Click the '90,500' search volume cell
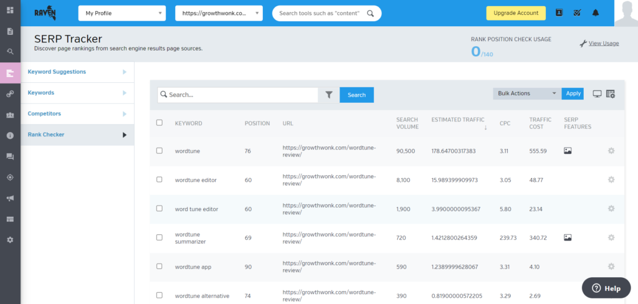Viewport: 638px width, 304px height. [x=406, y=151]
